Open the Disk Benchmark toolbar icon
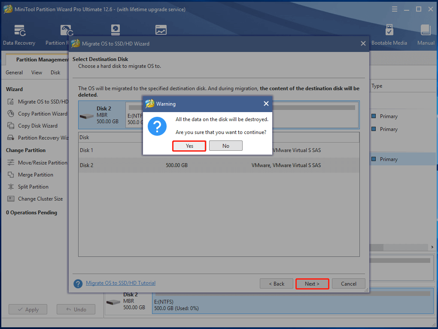This screenshot has width=438, height=329. coord(116,30)
